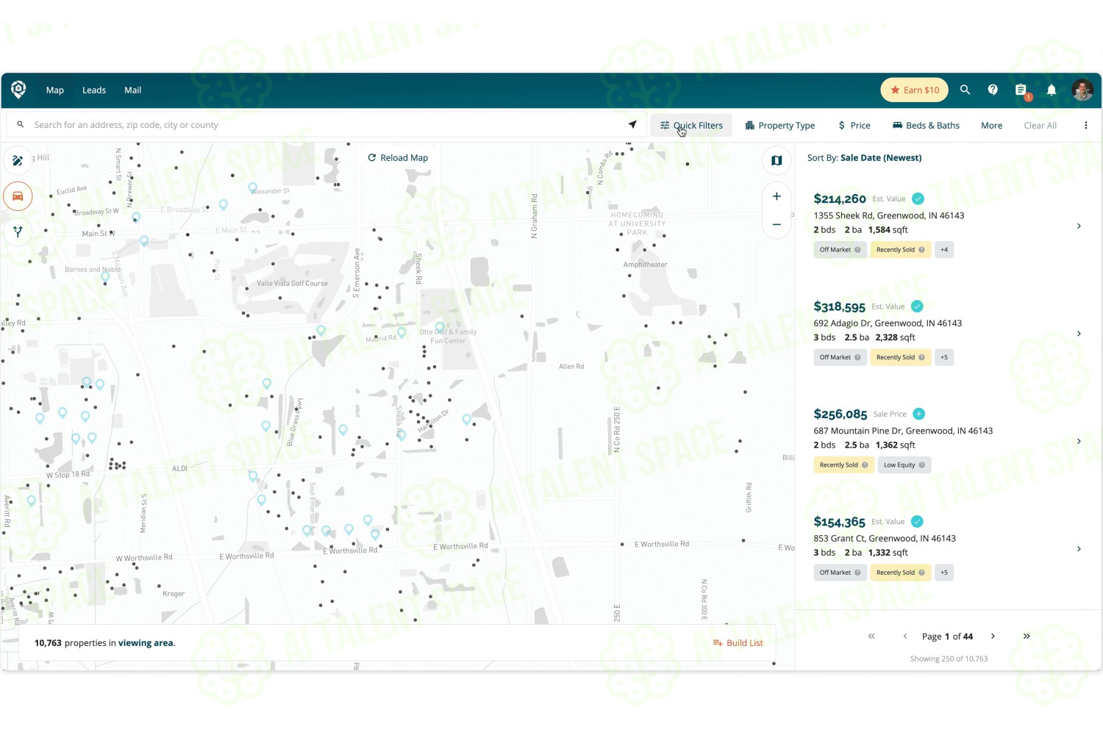
Task: Go to first page of results
Action: [x=871, y=637]
